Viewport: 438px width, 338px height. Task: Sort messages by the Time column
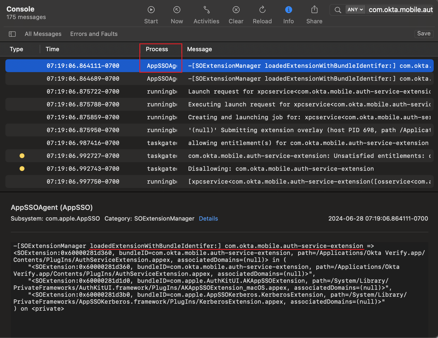(x=52, y=49)
